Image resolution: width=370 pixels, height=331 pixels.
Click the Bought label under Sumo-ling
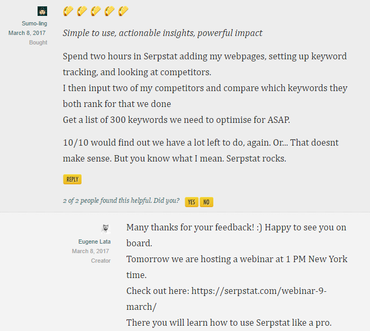38,42
